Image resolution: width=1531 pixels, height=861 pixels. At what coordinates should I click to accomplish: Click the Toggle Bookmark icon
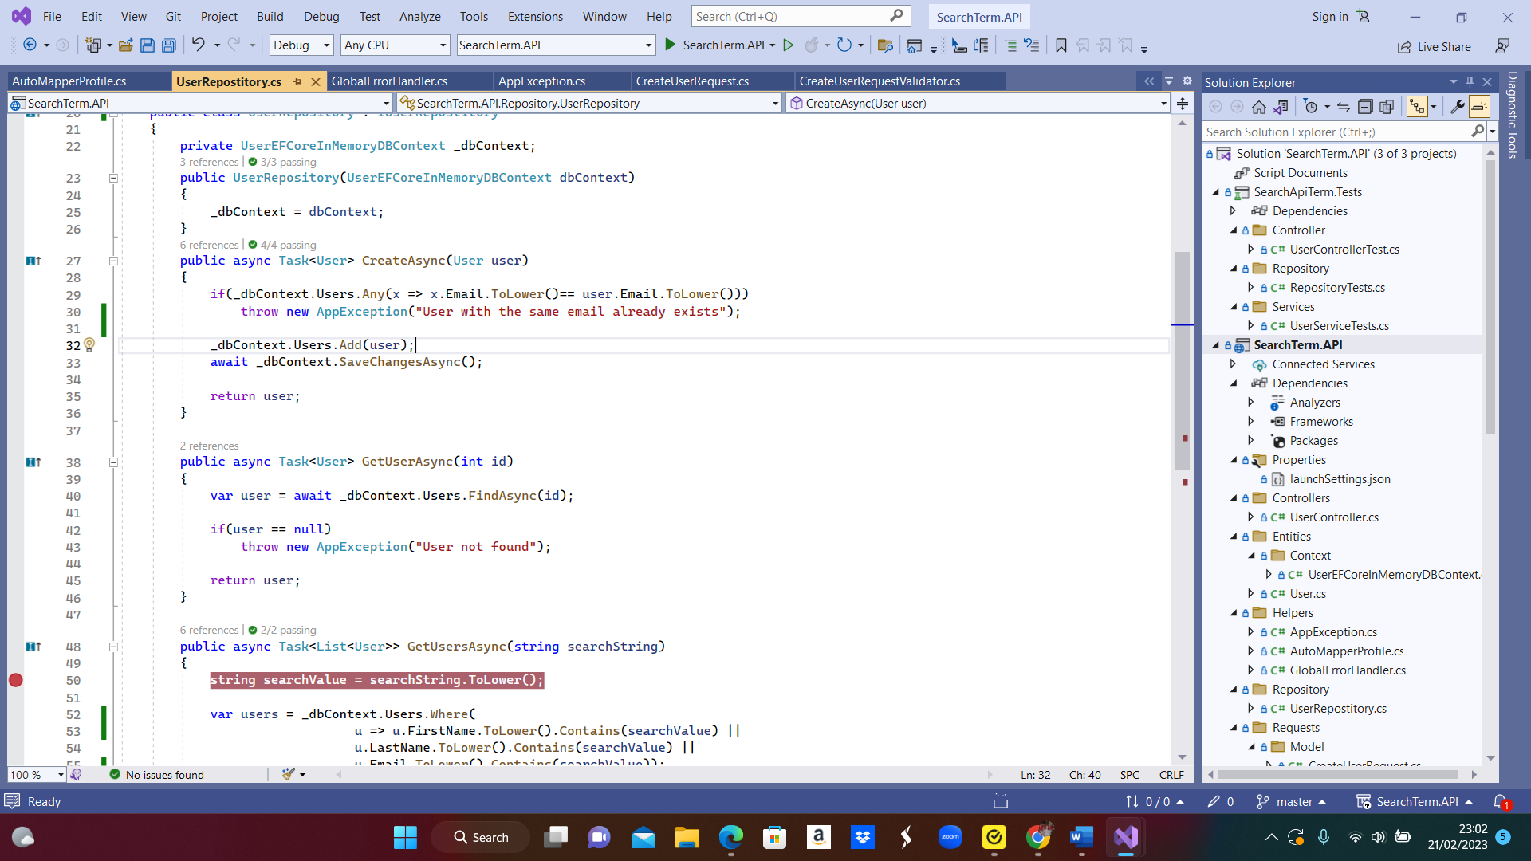click(x=1061, y=45)
